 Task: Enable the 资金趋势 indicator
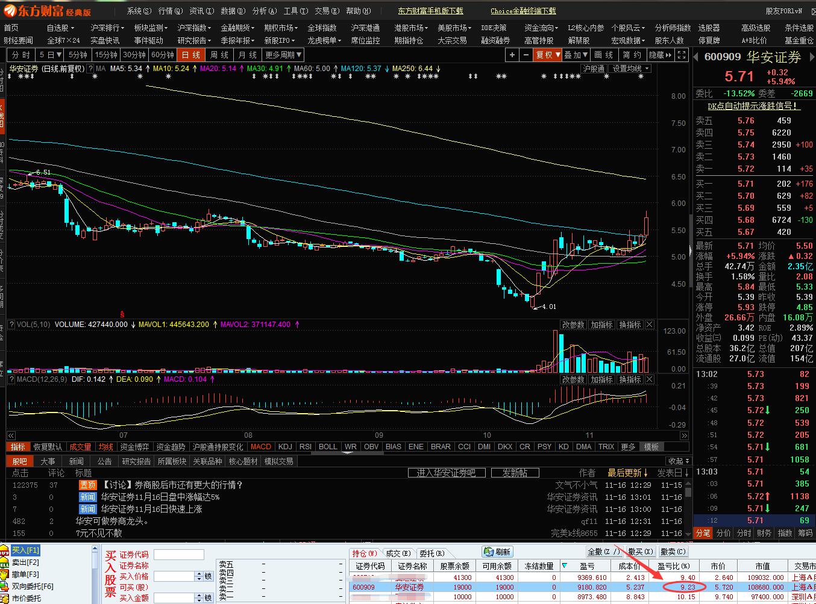pos(171,447)
